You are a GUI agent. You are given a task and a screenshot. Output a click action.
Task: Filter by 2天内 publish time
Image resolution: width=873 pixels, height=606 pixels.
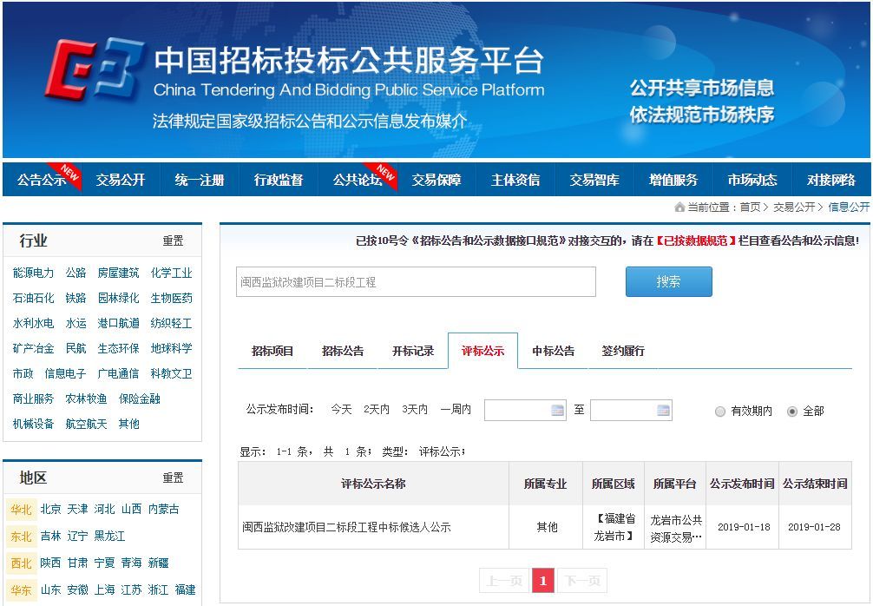377,410
